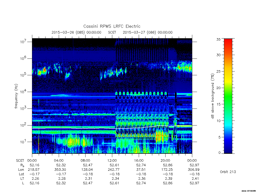The height and width of the screenshot is (192, 256).
Task: Click the 'SCET' row label below the plot
Action: pos(20,160)
